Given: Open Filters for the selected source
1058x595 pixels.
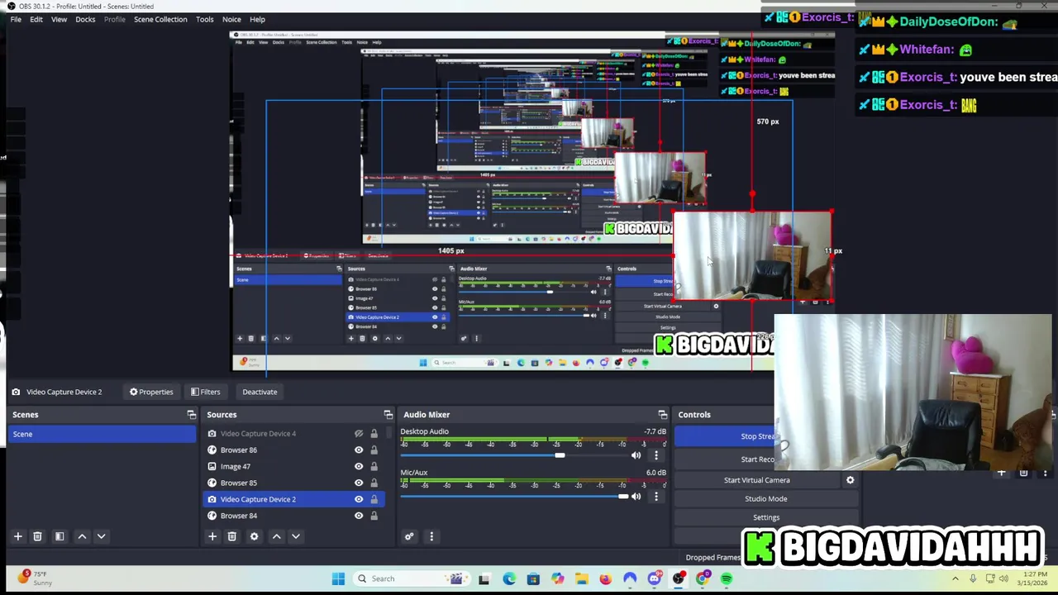Looking at the screenshot, I should (x=205, y=392).
